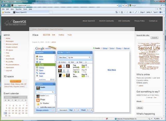The width and height of the screenshot is (166, 121).
Task: Go to previous month in Event calendar
Action: point(5,97)
